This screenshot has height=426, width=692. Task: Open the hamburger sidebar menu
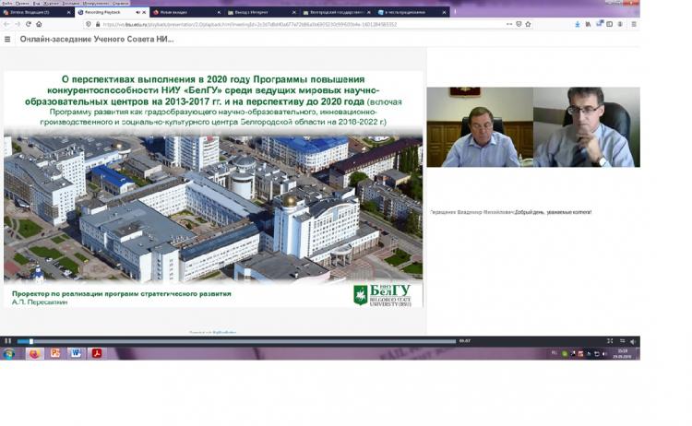pos(7,40)
